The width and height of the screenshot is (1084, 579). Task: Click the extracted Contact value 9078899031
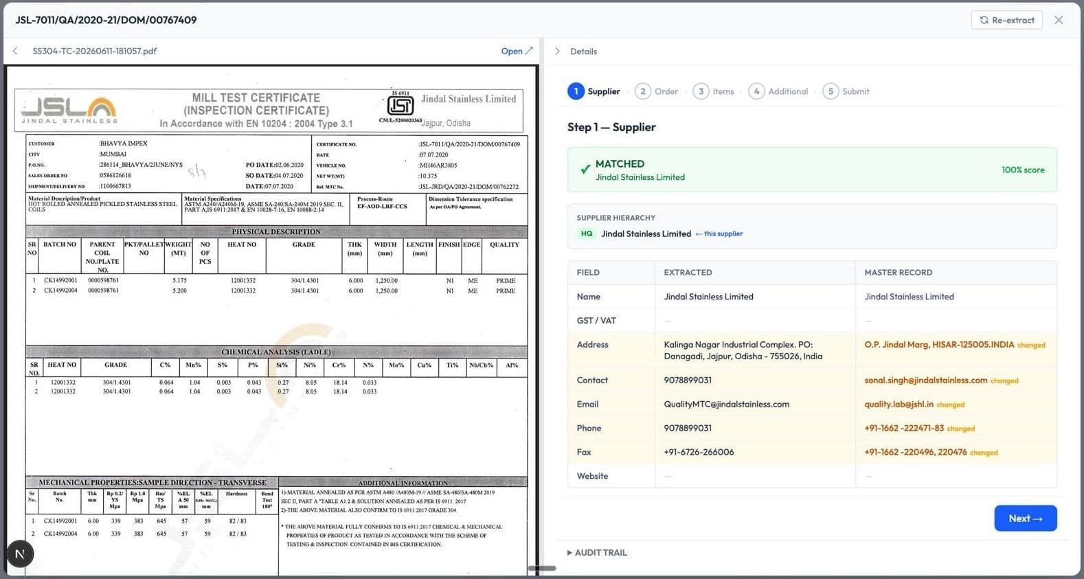coord(688,380)
